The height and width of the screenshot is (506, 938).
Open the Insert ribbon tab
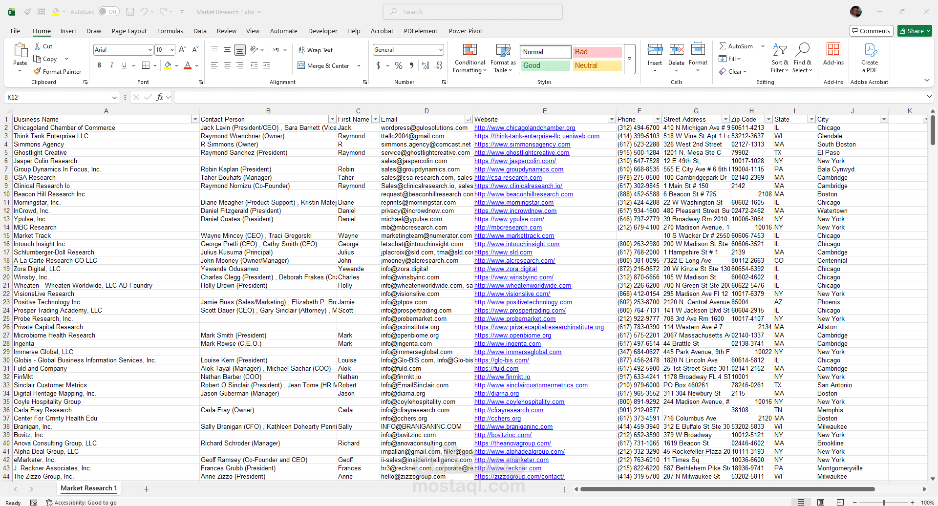coord(68,31)
